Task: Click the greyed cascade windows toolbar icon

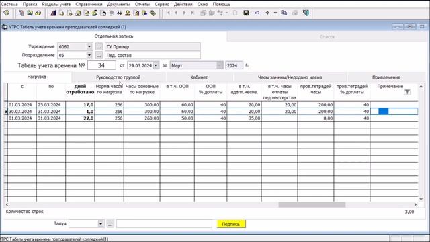Action: coord(203,13)
